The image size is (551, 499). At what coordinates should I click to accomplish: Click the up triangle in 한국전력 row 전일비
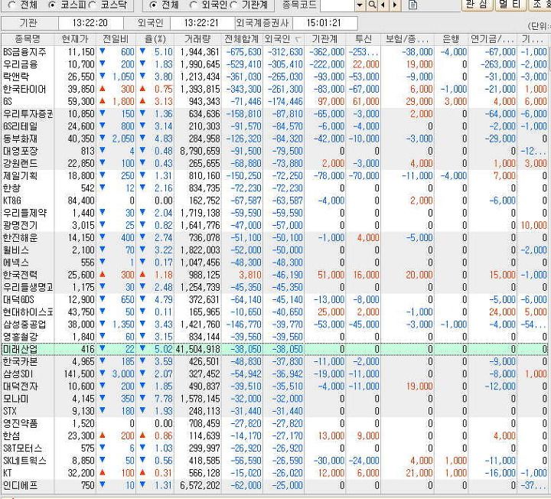103,274
